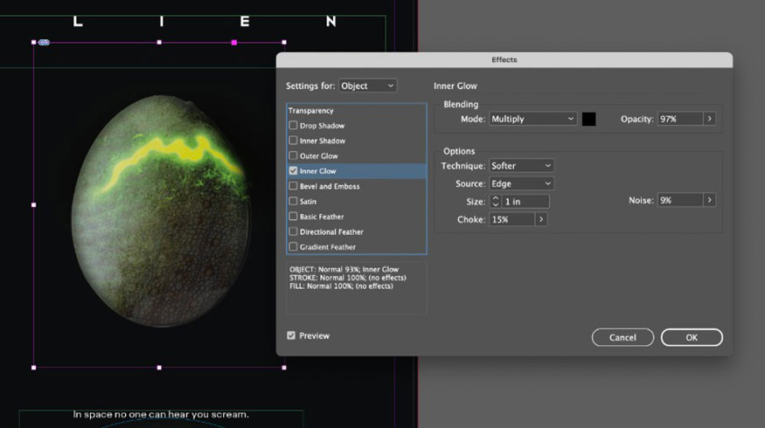Expand the Opacity slider arrow
The width and height of the screenshot is (765, 428).
tap(709, 119)
